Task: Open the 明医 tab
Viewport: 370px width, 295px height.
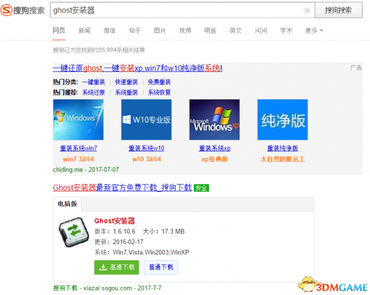Action: click(210, 31)
